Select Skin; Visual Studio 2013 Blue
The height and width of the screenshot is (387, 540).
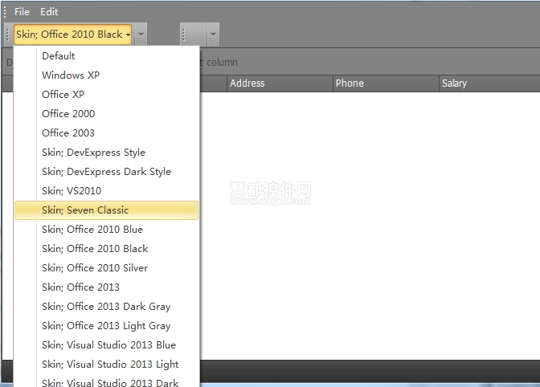coord(106,344)
